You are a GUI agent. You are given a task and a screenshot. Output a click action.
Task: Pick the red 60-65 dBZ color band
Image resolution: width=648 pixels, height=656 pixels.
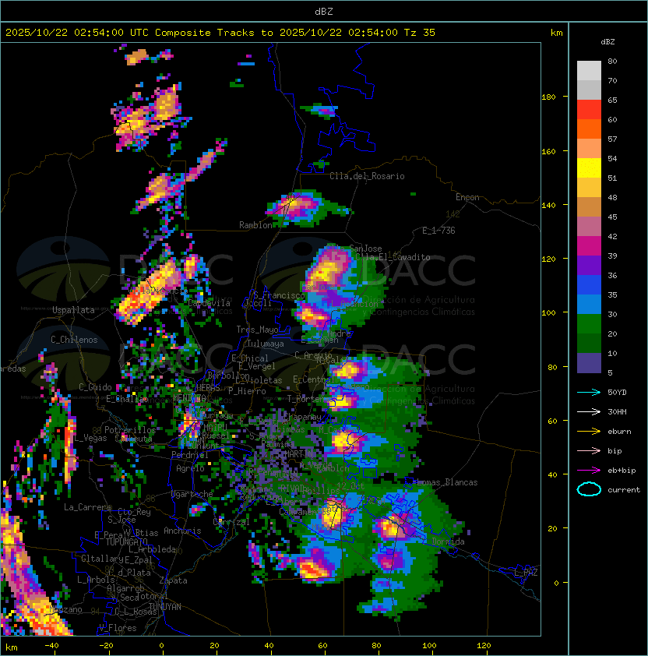589,110
